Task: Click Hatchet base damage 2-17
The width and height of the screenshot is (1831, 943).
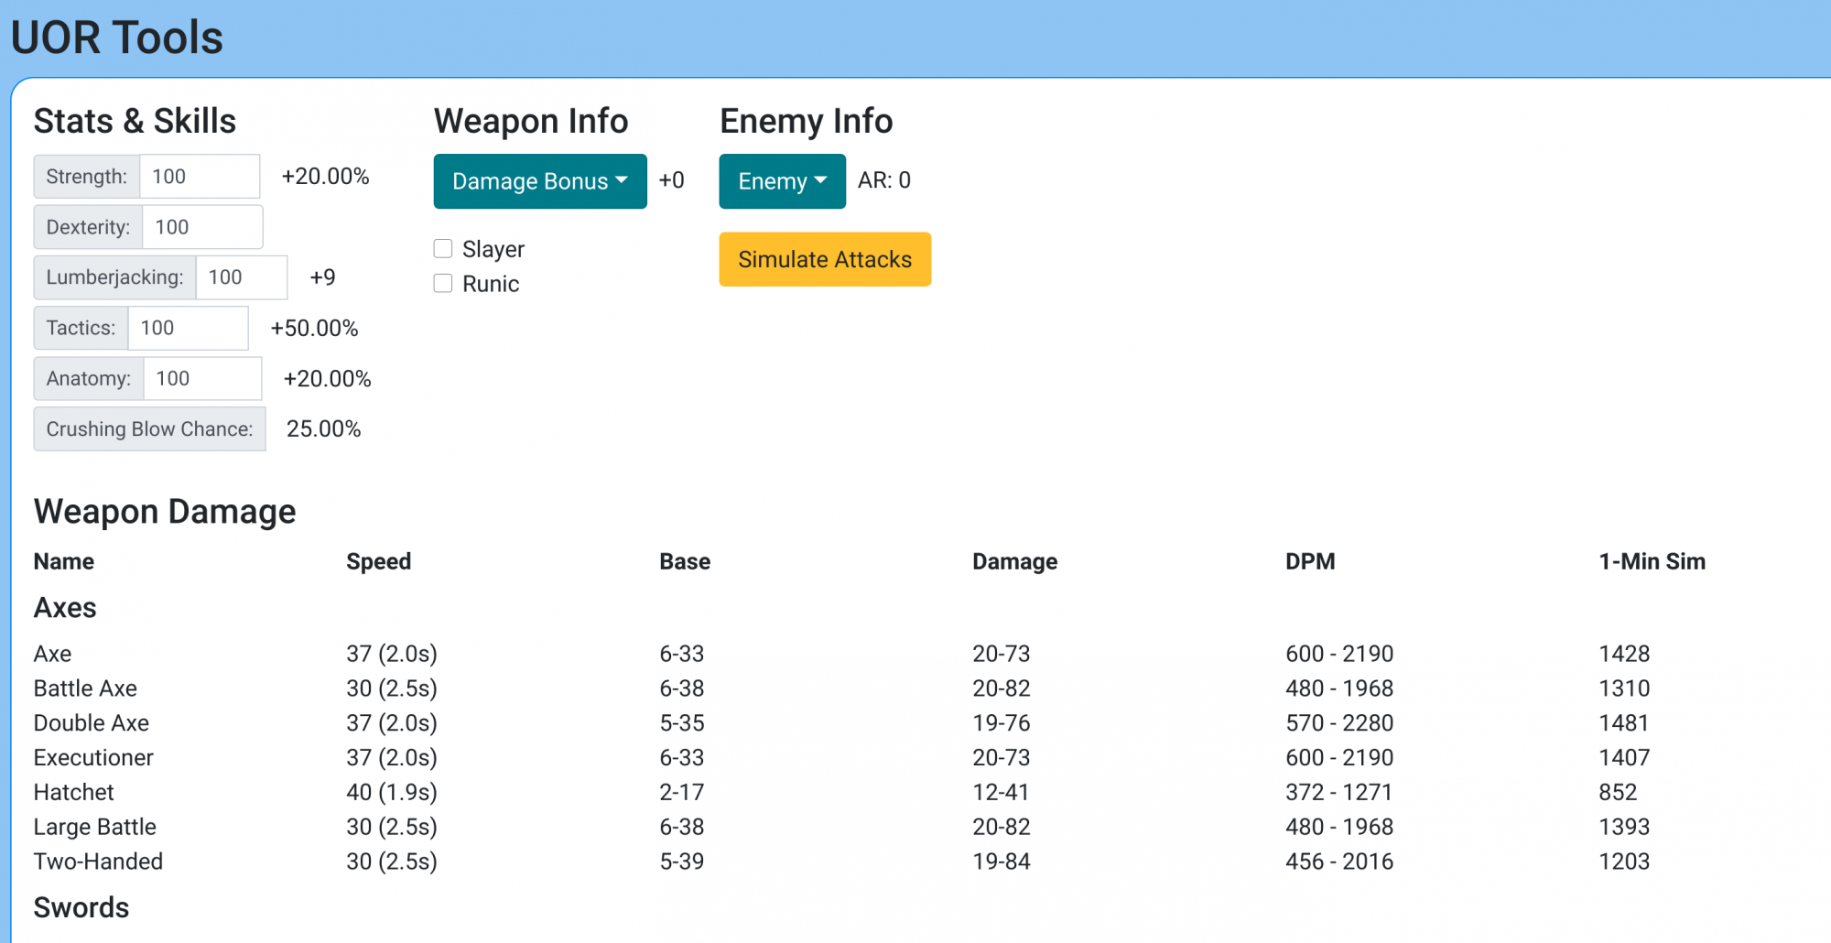Action: pyautogui.click(x=682, y=792)
